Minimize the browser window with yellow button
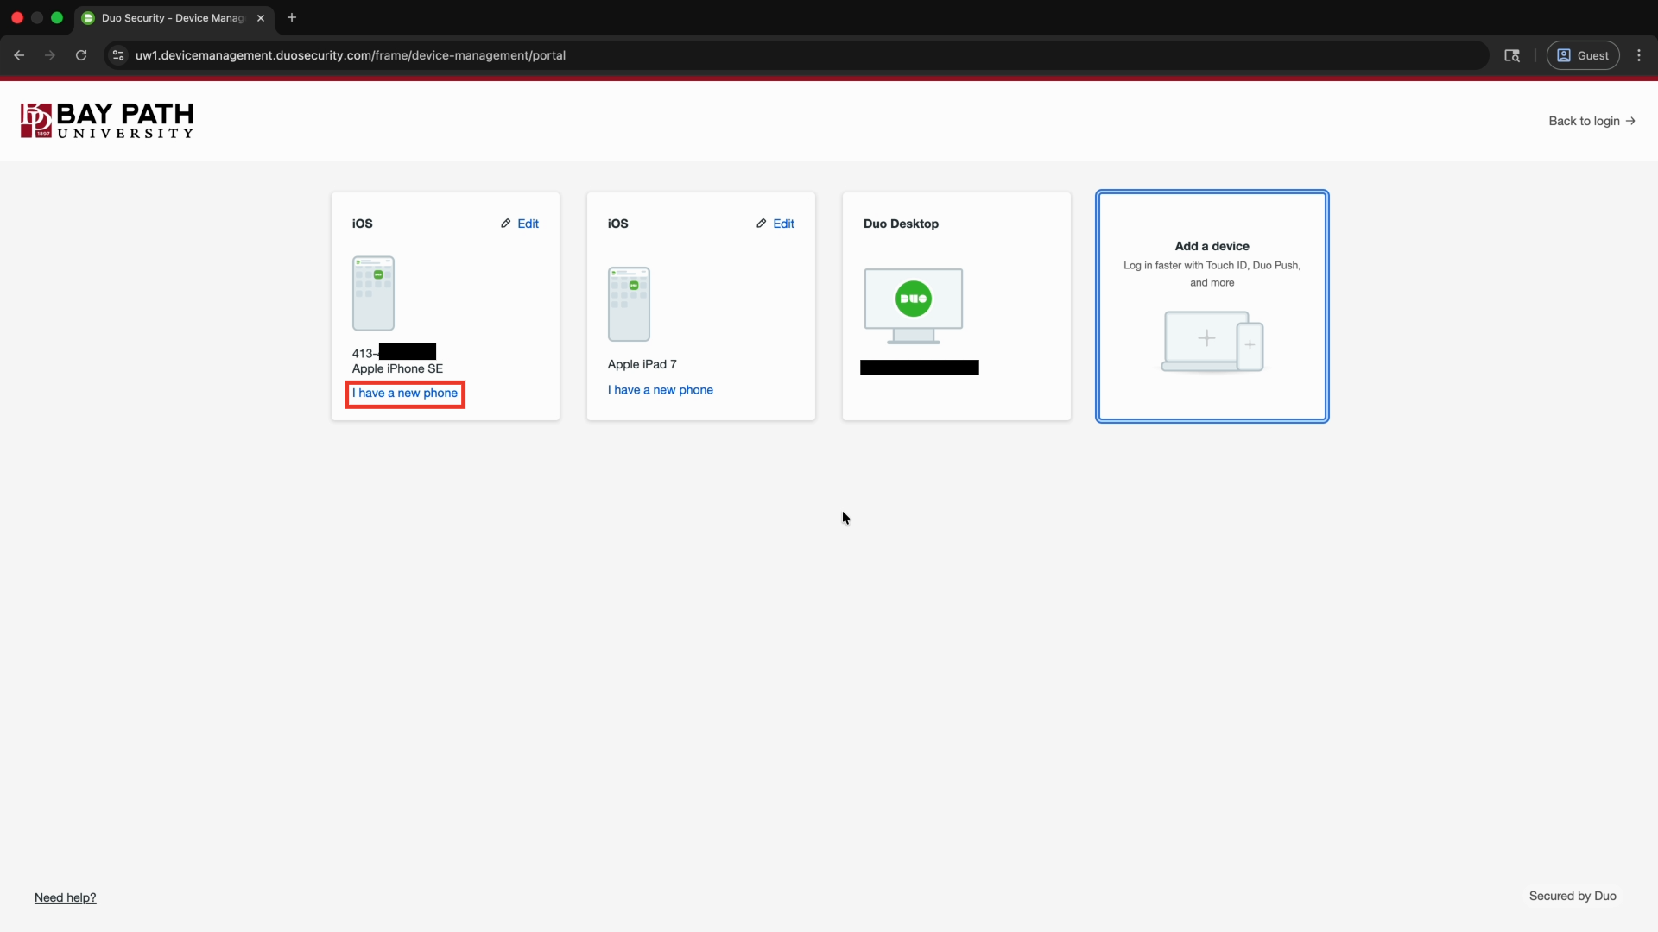Screen dimensions: 1658x932 pos(37,17)
